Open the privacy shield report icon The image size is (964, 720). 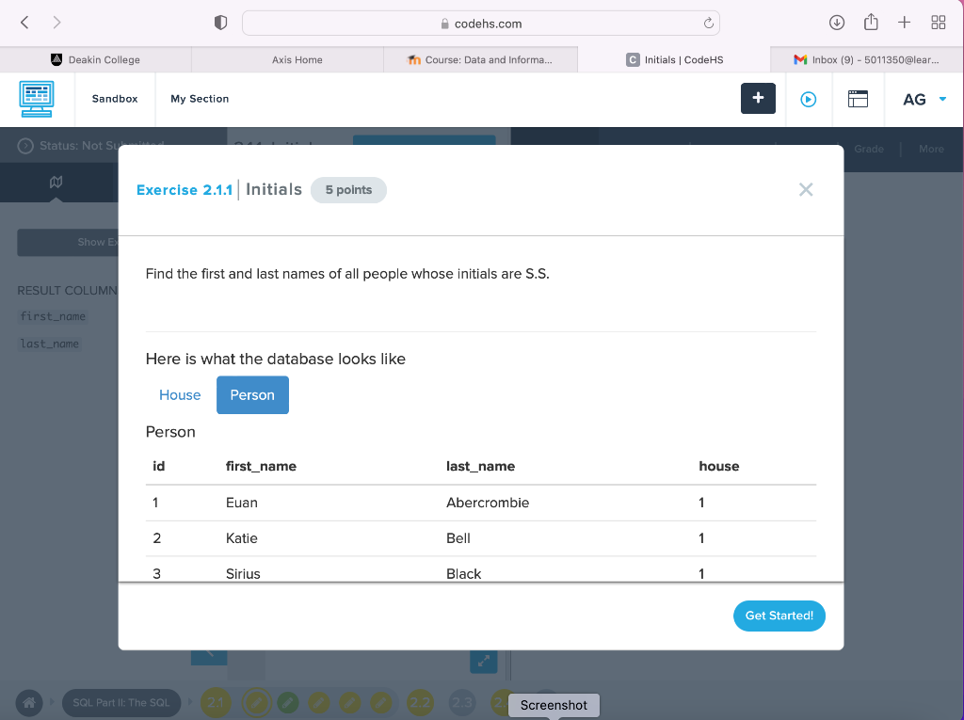220,23
